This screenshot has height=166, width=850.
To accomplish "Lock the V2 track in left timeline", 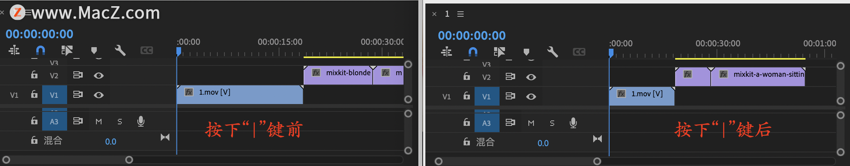I will [x=34, y=75].
